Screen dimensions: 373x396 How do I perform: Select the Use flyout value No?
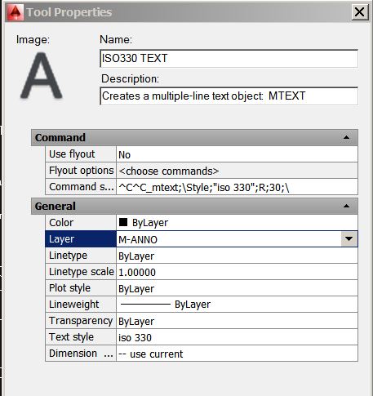pyautogui.click(x=237, y=154)
